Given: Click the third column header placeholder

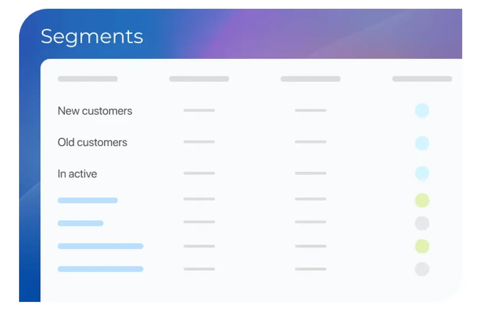Looking at the screenshot, I should pos(310,79).
